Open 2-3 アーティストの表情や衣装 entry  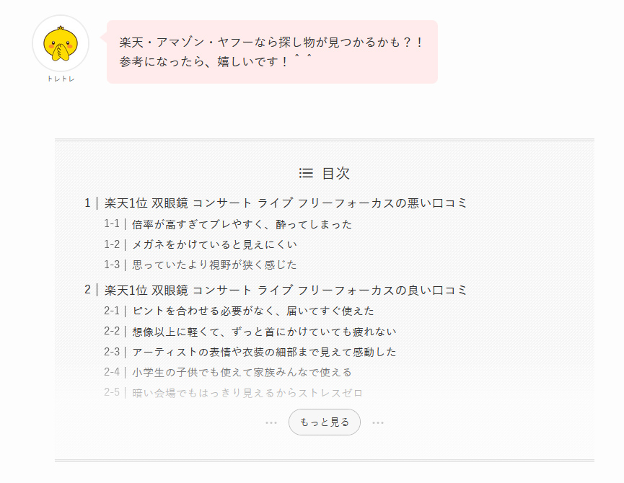(264, 352)
